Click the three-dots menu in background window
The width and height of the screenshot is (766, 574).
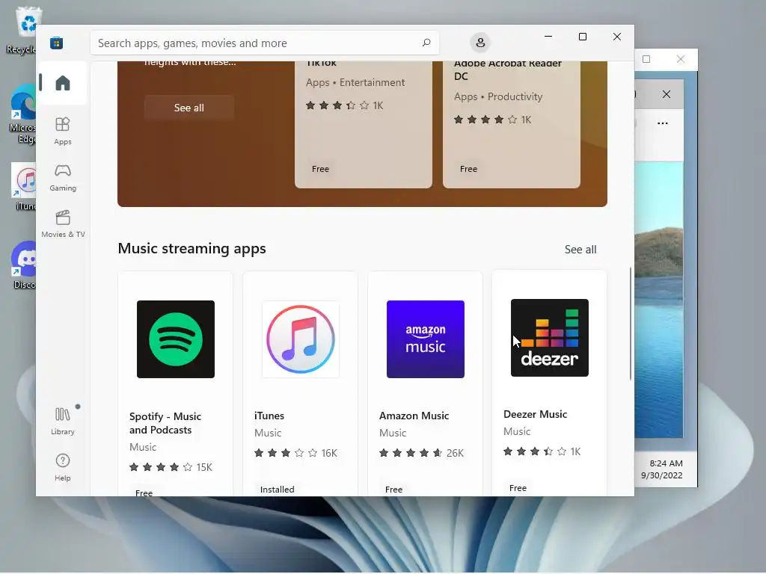click(663, 123)
